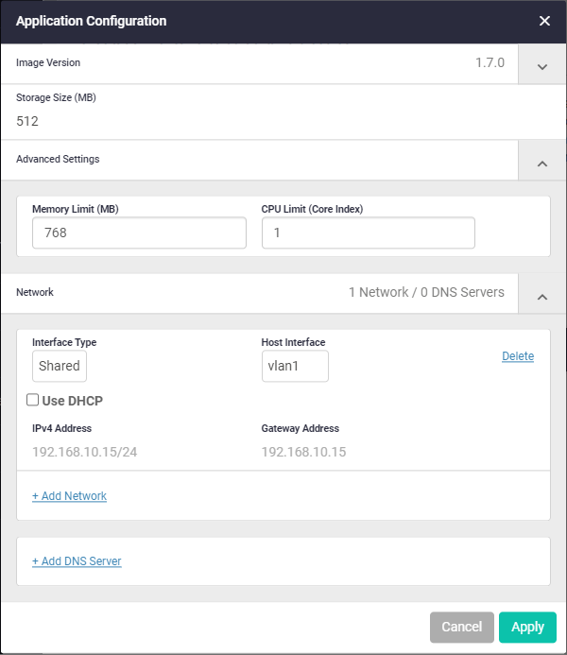The width and height of the screenshot is (567, 655).
Task: Click the Memory Limit input field
Action: point(139,233)
